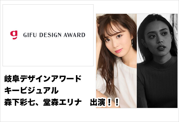Click the dangling earring in the color photo
Image resolution: width=179 pixels, height=122 pixels.
coord(132,43)
